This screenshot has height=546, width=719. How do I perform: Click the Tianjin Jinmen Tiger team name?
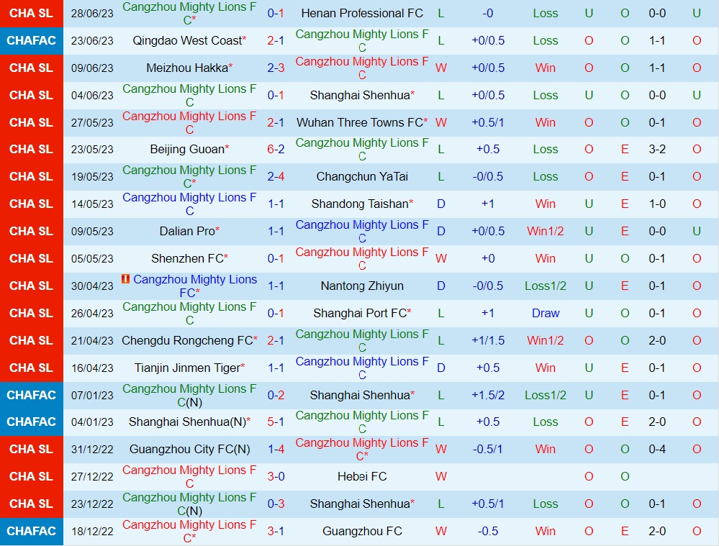pos(189,368)
